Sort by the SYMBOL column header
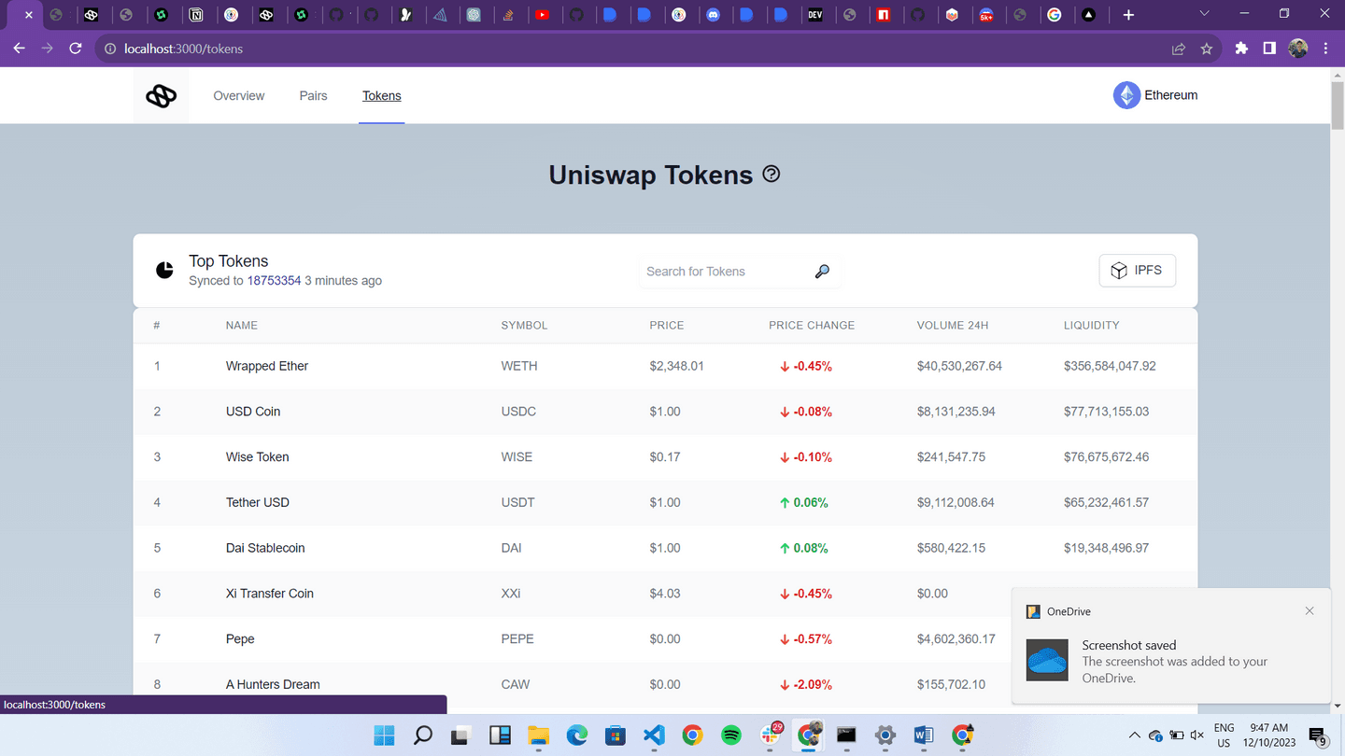Screen dimensions: 1345x756 pyautogui.click(x=524, y=325)
